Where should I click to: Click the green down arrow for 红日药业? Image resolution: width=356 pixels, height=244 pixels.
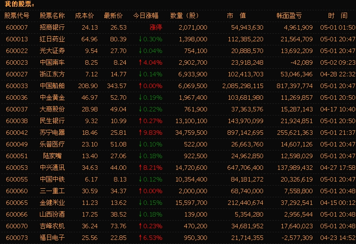pos(141,39)
